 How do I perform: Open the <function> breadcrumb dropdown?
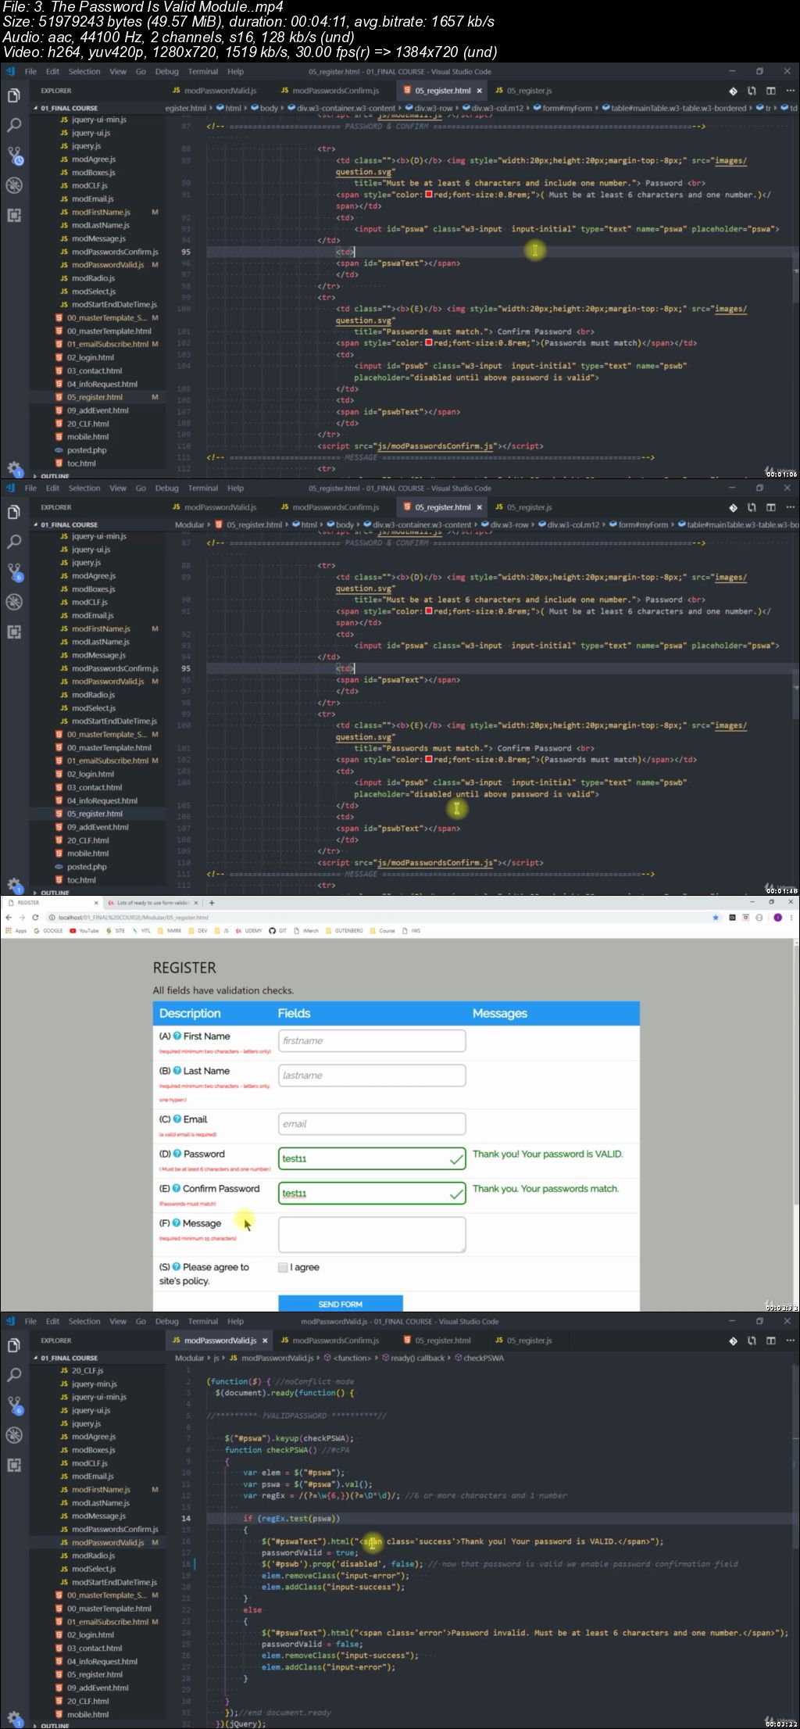[x=348, y=1358]
